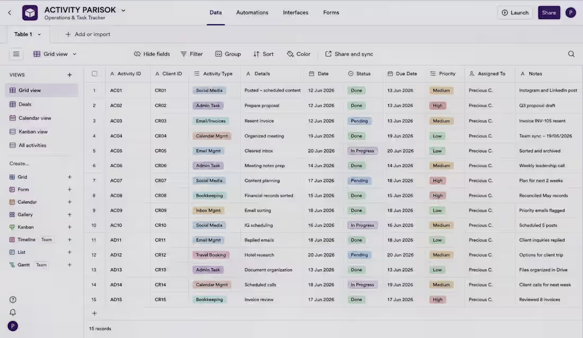Open the notifications bell icon

[x=13, y=313]
